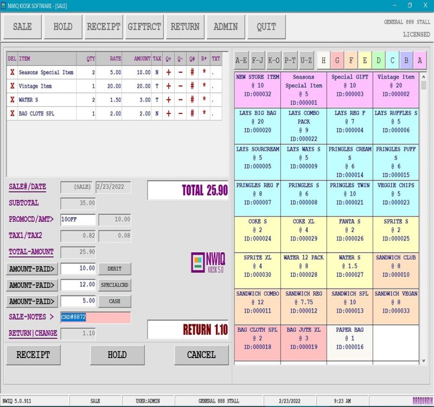Click the SALE-NOTES text field
The height and width of the screenshot is (407, 434).
coord(95,317)
